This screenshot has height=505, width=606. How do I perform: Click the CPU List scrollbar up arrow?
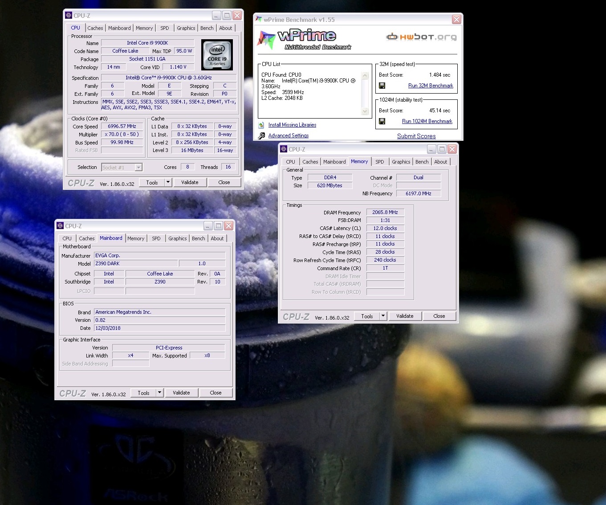(x=365, y=76)
